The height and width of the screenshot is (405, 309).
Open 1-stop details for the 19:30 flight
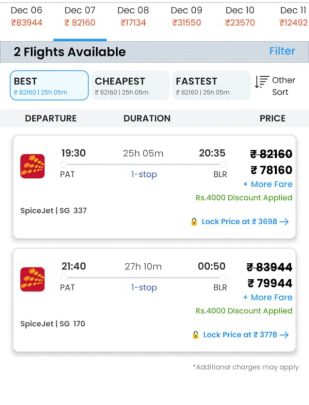[144, 174]
